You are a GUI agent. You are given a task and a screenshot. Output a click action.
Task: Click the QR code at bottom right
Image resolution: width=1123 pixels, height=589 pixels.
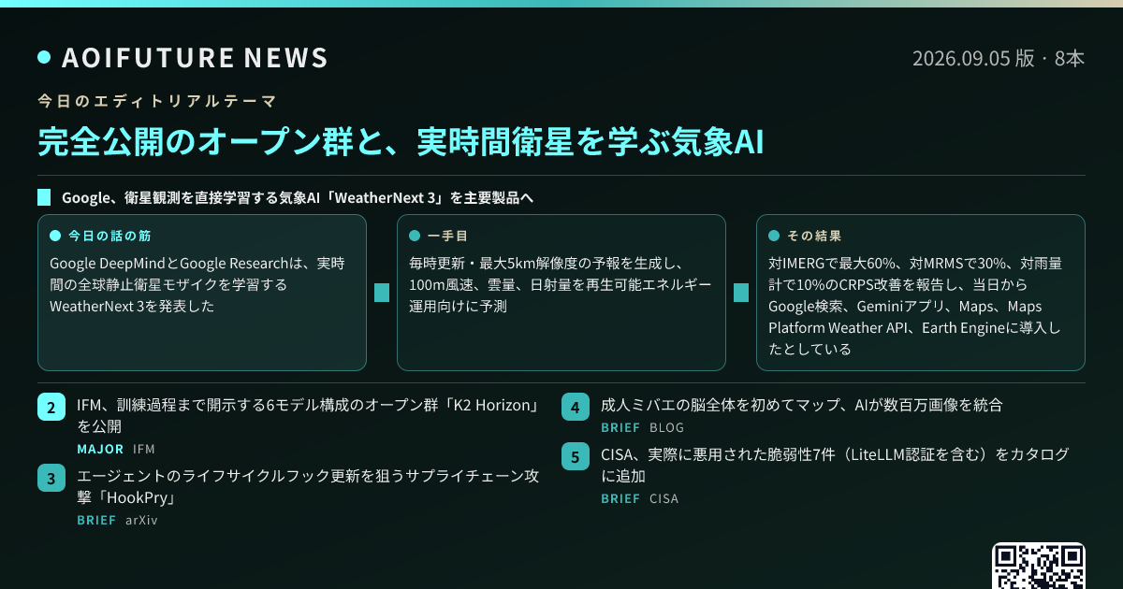coord(1039,566)
